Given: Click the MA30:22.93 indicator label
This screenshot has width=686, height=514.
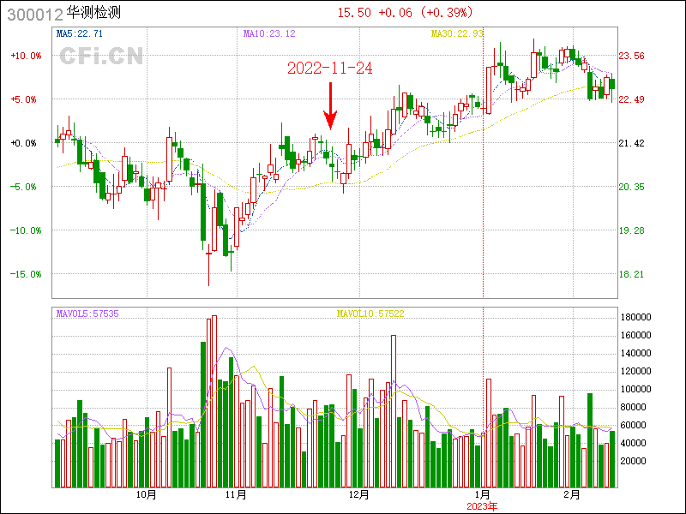Looking at the screenshot, I should 457,33.
